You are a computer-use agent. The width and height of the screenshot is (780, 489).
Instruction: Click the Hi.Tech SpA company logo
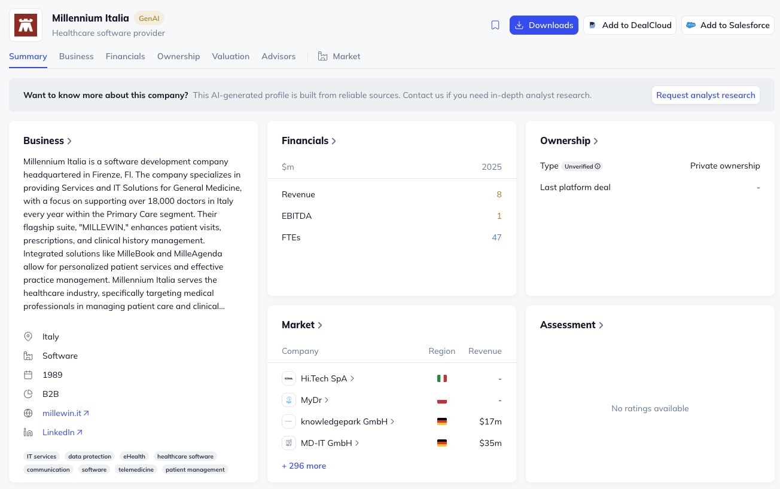coord(289,378)
